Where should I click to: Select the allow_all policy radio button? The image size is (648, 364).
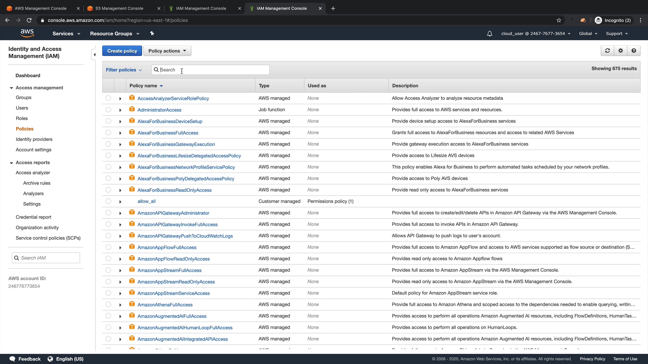point(108,201)
